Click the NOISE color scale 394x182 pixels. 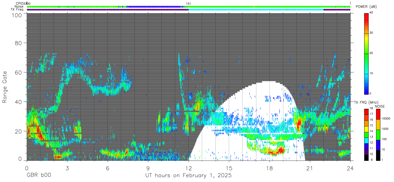click(378, 134)
